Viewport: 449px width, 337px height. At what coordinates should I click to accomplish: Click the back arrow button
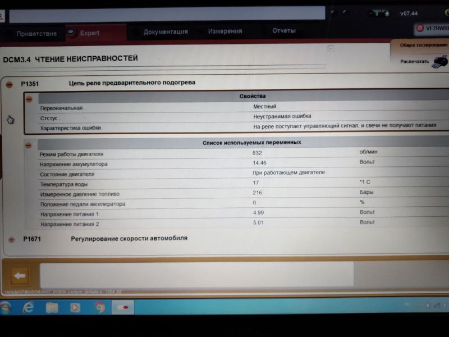tap(20, 275)
